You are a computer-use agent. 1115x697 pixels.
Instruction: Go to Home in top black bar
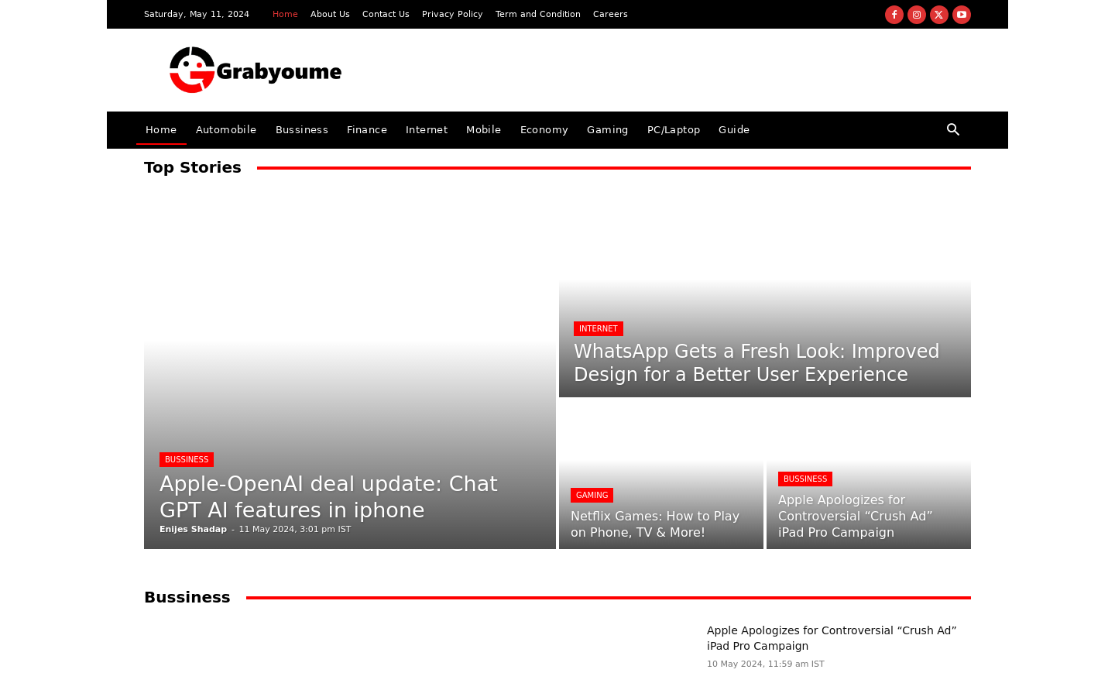[285, 14]
